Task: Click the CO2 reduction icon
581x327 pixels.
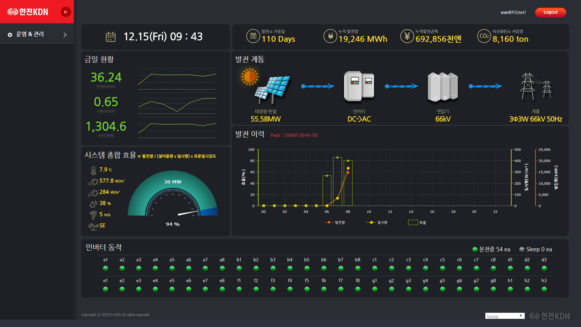Action: [x=484, y=36]
